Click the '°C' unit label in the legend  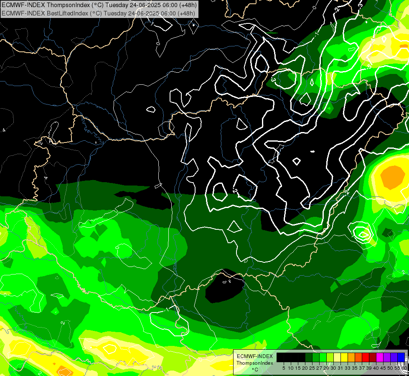click(x=255, y=370)
